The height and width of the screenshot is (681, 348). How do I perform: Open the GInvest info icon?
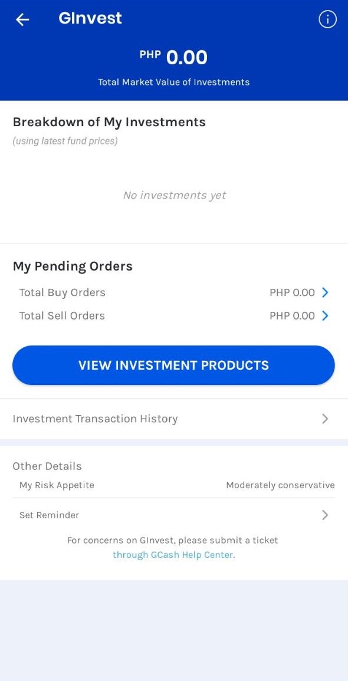327,19
